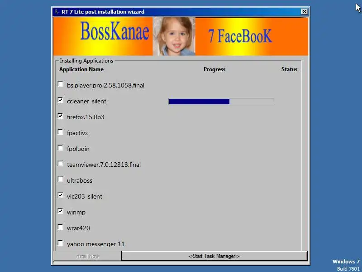Click the teamviewer.7.0.12313.final label text
The width and height of the screenshot is (362, 272).
(104, 165)
